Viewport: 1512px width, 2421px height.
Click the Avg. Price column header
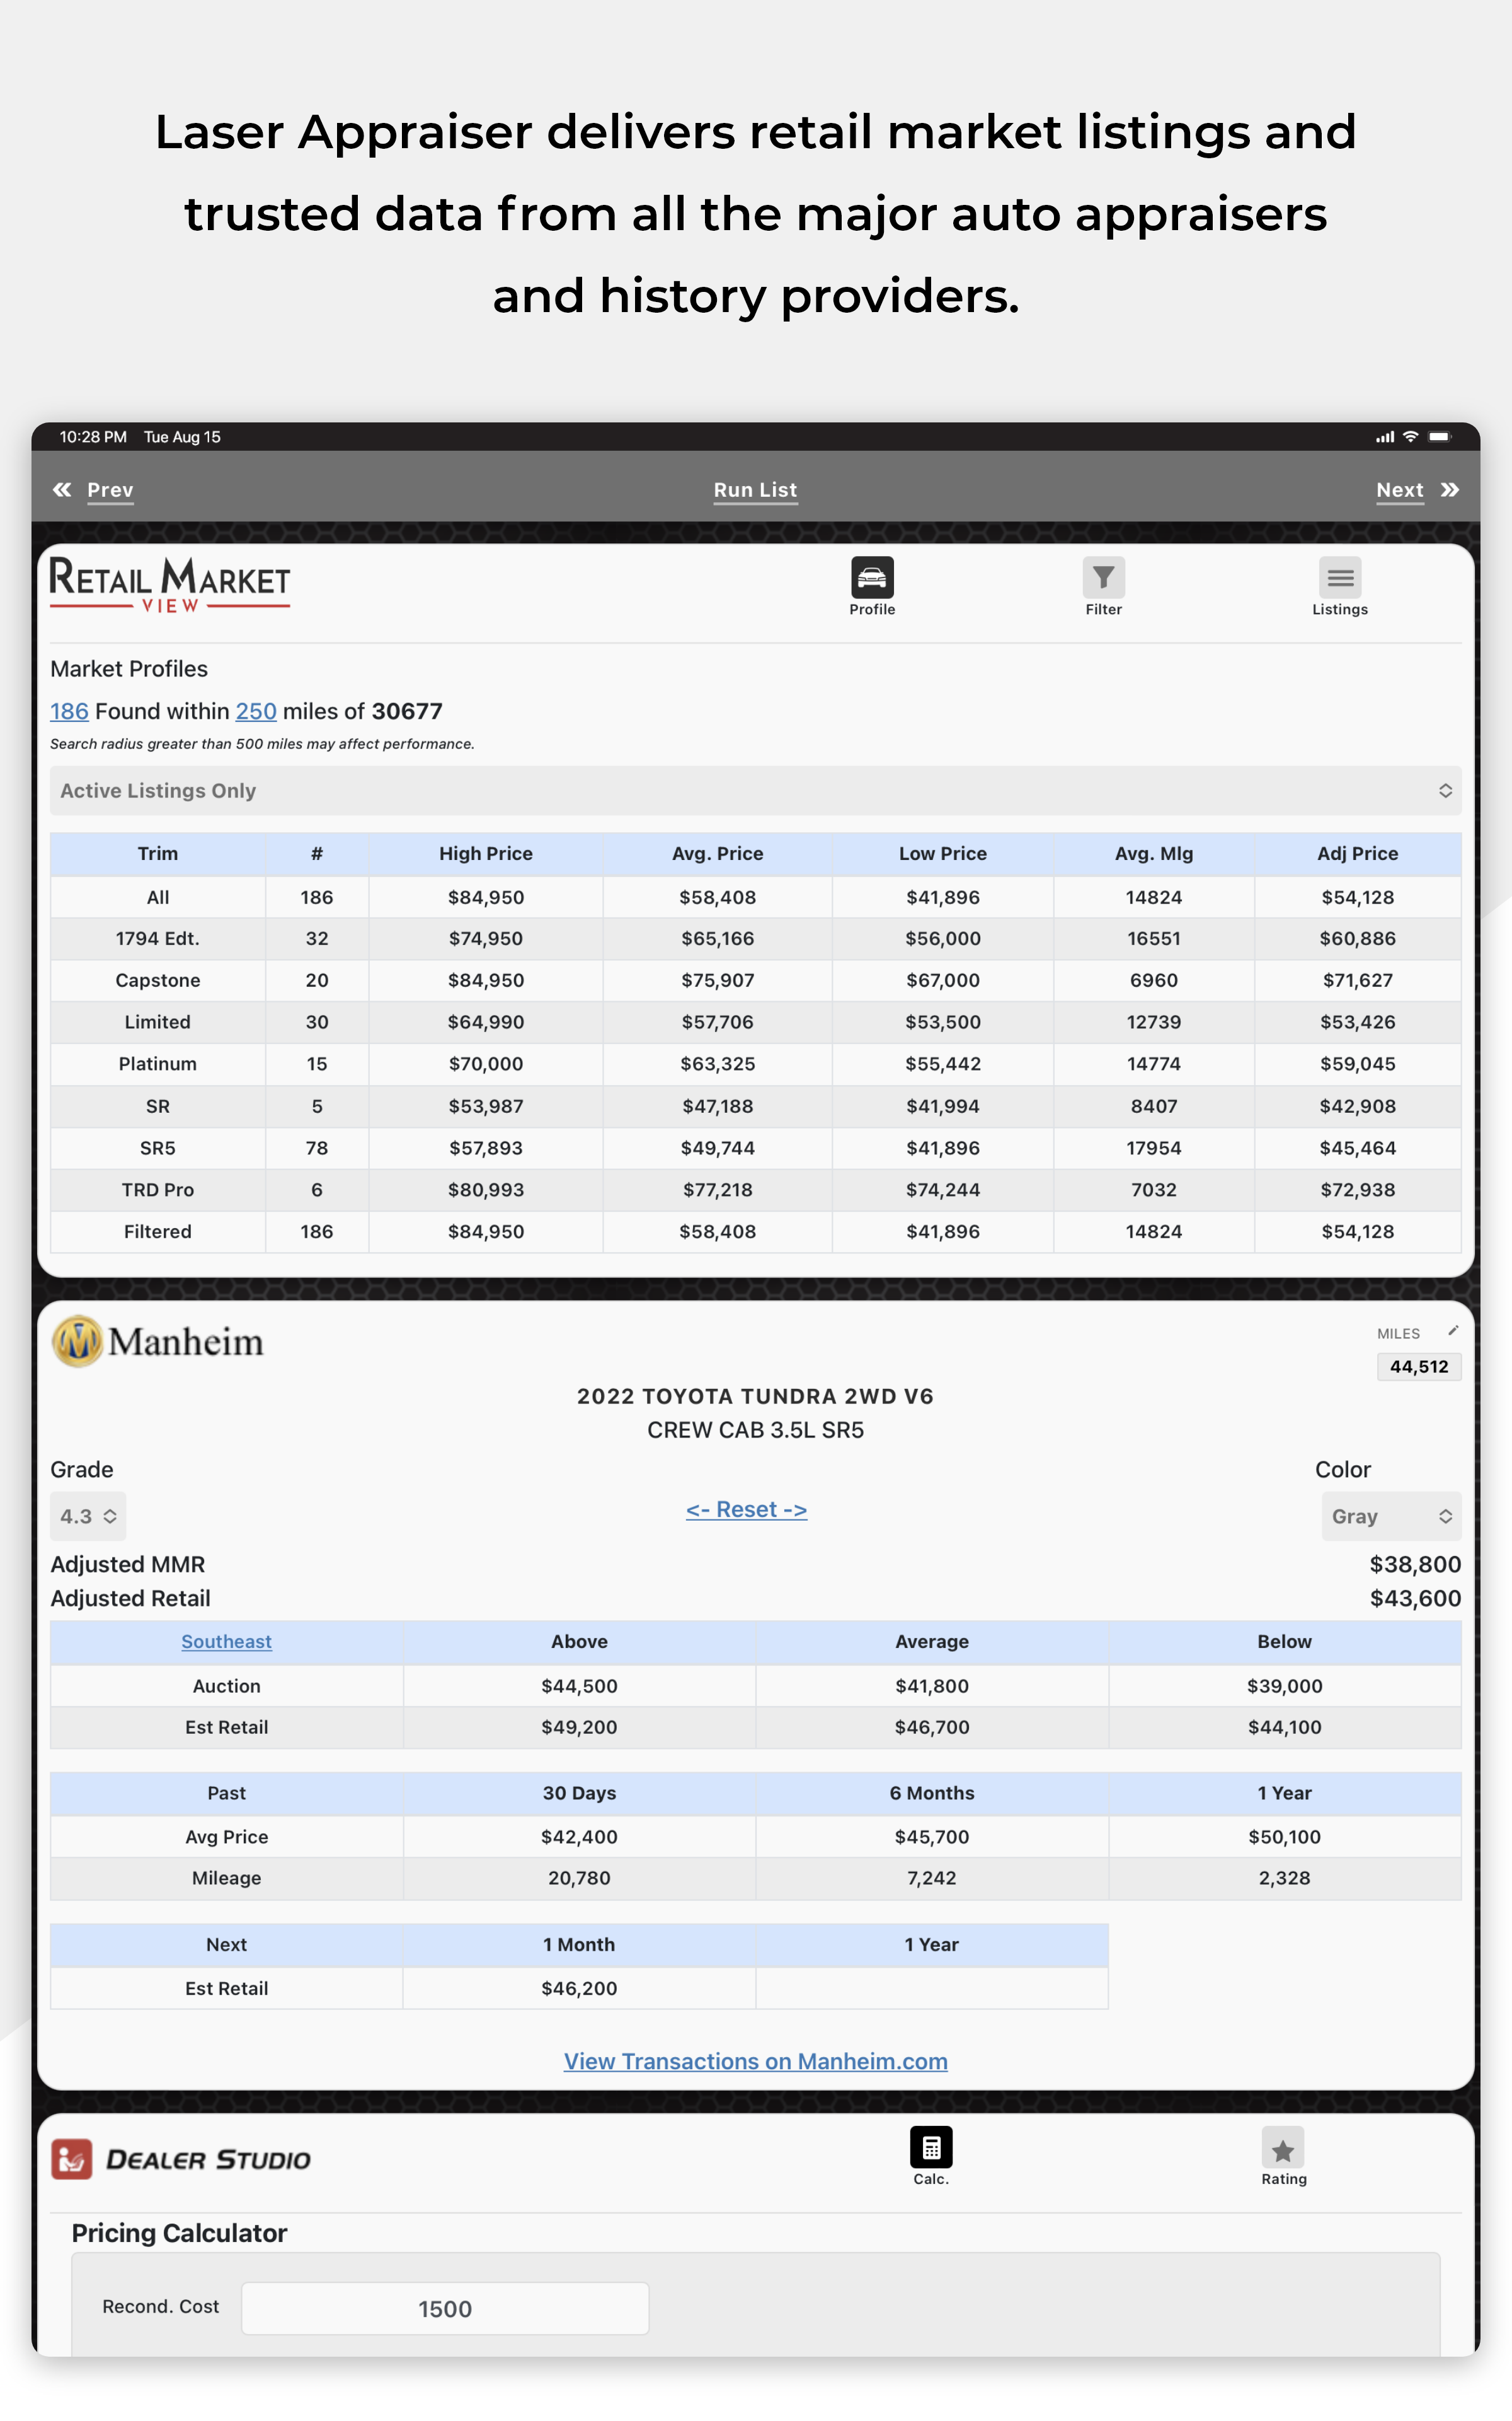point(717,854)
